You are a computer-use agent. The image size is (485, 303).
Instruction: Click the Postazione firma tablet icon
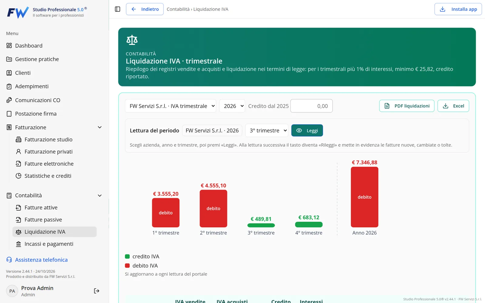[9, 114]
